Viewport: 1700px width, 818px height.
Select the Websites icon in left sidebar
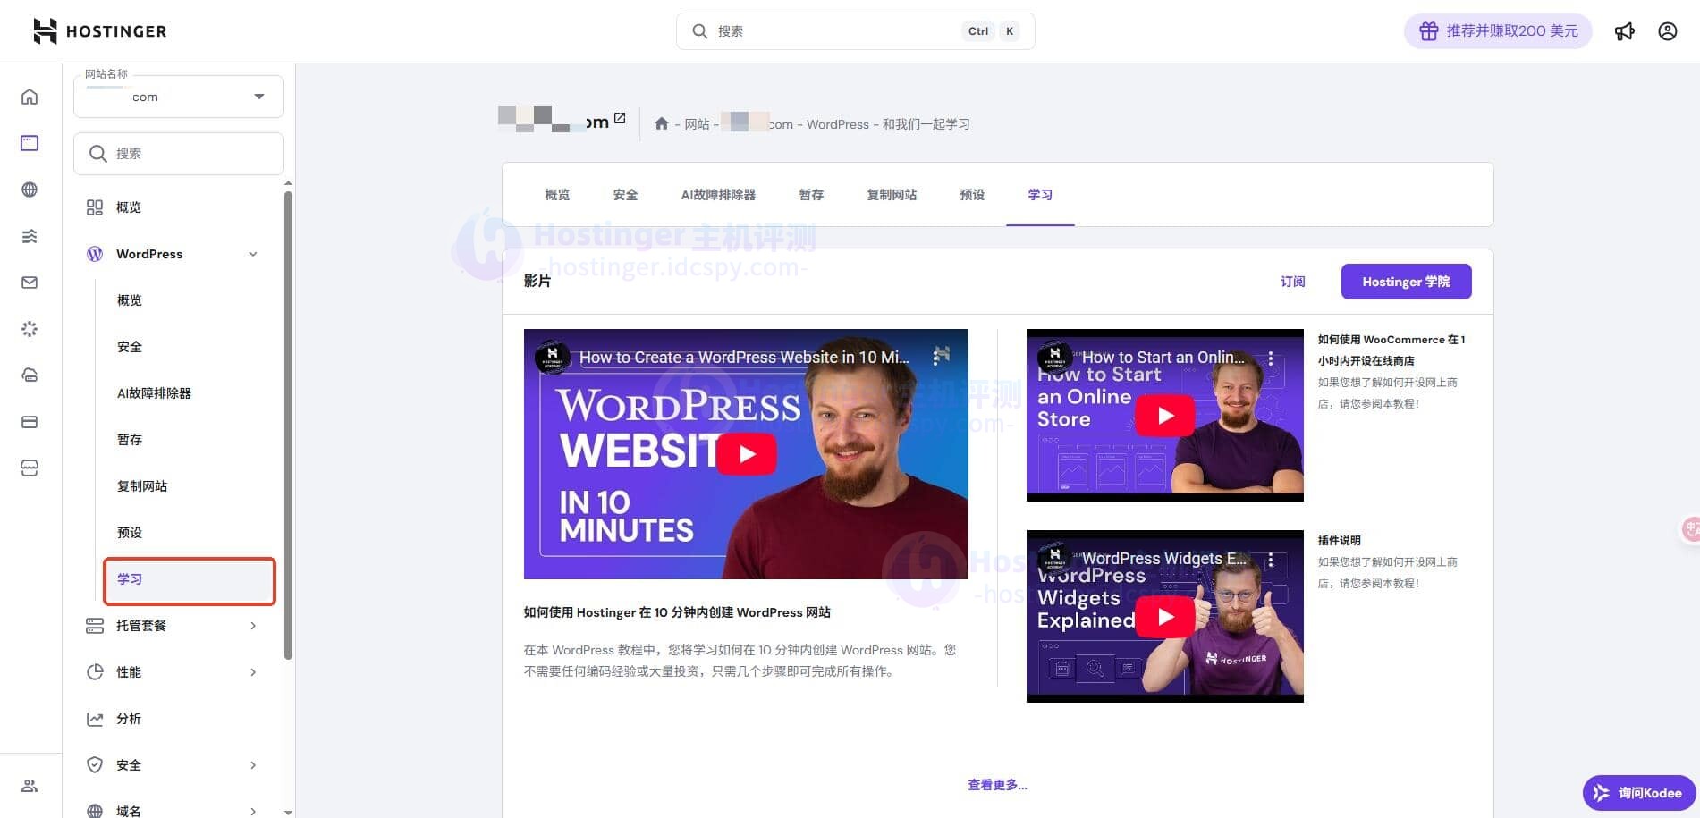tap(30, 142)
